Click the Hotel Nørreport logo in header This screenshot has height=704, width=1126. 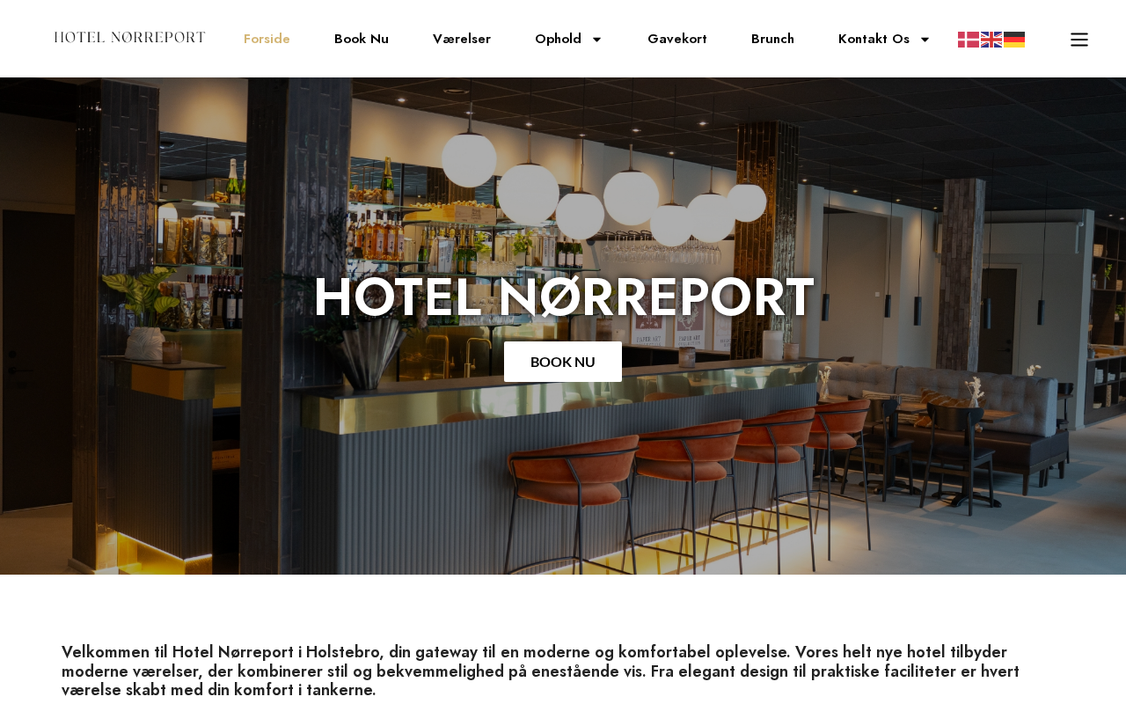tap(129, 38)
